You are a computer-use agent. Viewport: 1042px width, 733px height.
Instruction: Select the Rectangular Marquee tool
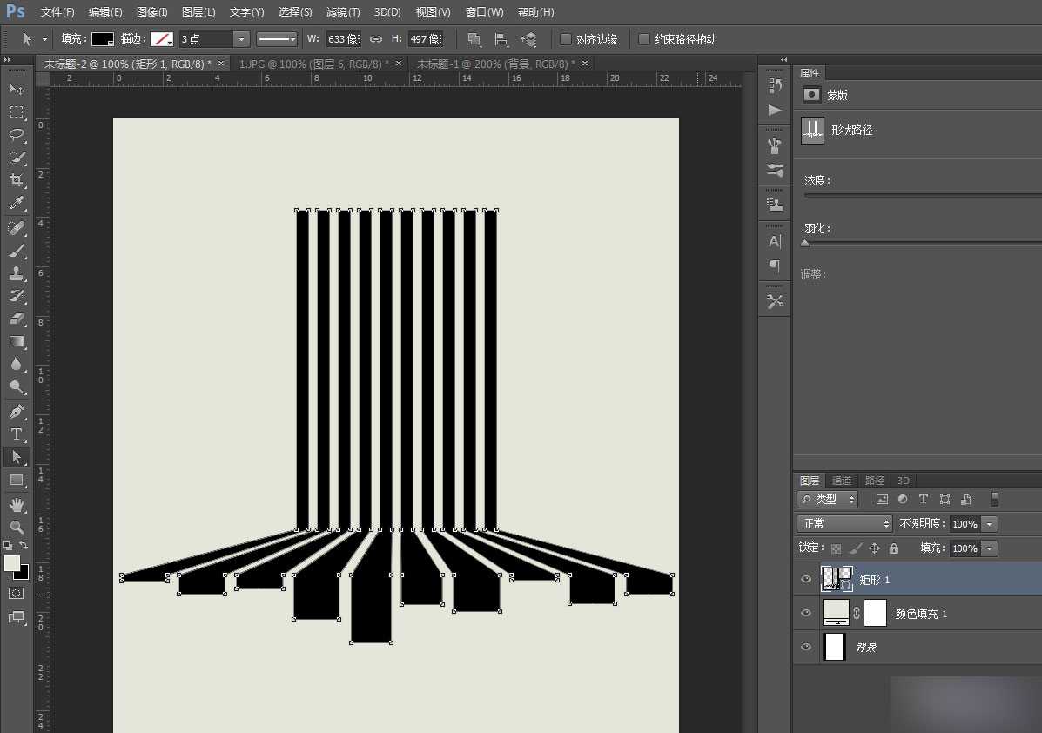coord(17,112)
